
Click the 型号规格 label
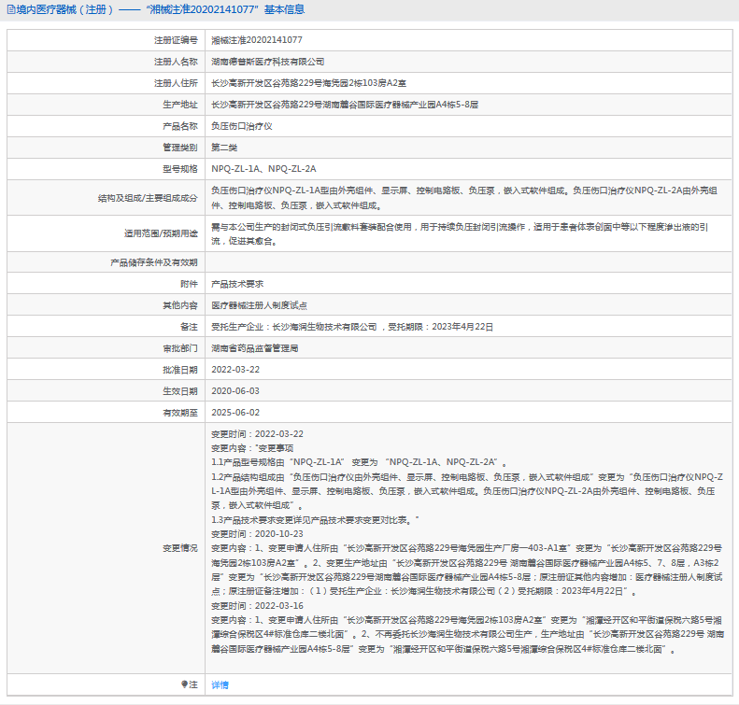coord(180,169)
